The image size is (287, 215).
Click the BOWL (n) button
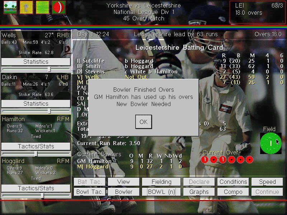[161, 192]
